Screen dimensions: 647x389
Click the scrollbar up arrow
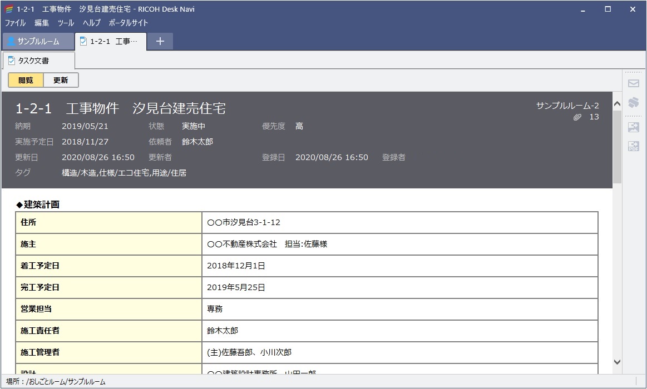pos(617,103)
